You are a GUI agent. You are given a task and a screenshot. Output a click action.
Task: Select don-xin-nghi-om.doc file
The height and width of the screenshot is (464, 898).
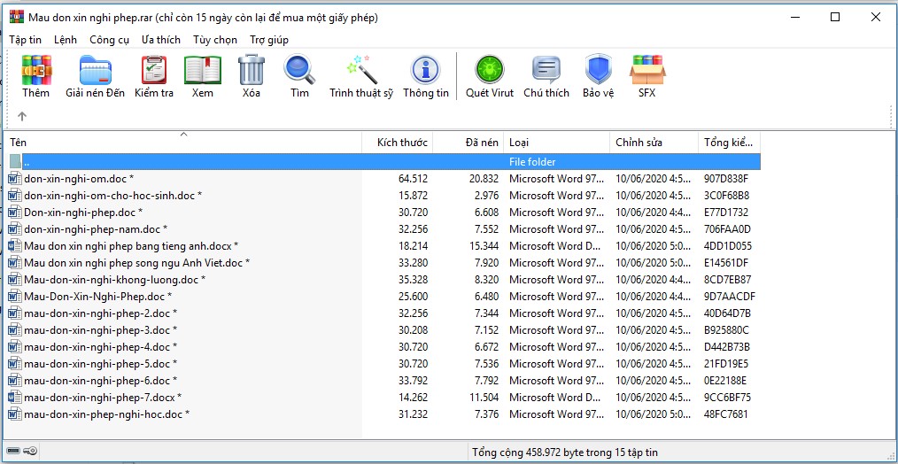[384, 179]
